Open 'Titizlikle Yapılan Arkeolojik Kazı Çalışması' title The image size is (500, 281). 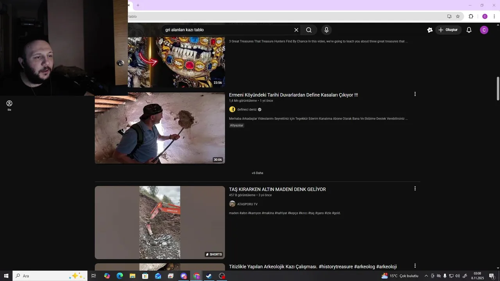(313, 267)
